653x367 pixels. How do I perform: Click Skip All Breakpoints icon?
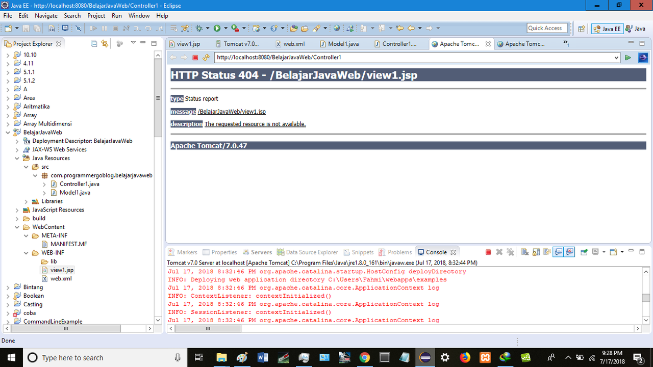(79, 28)
